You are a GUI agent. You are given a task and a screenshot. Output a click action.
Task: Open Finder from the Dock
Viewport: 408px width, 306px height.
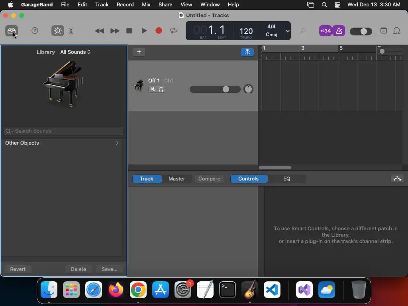49,290
